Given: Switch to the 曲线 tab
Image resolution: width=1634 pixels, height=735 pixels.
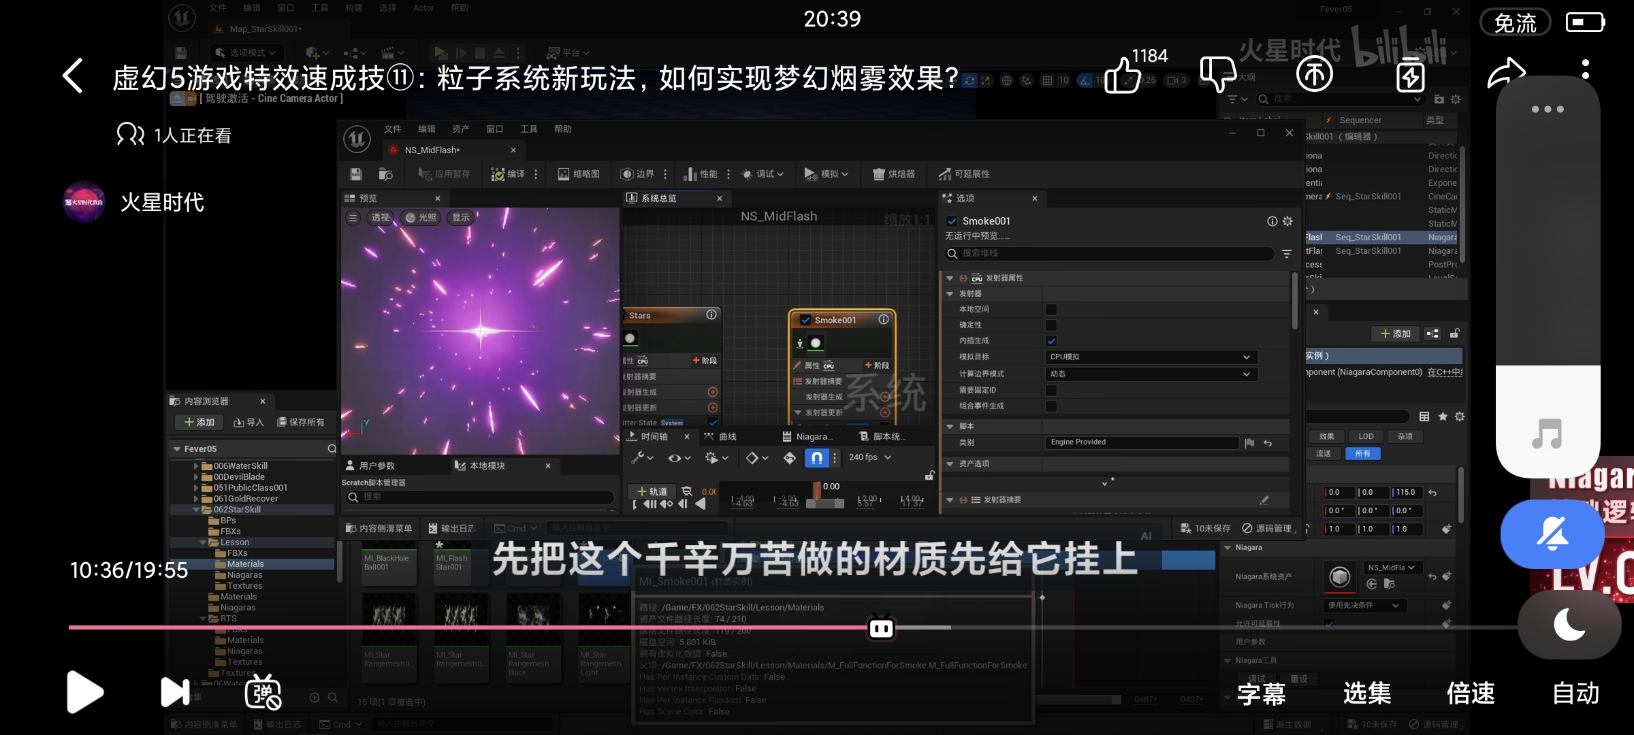Looking at the screenshot, I should (726, 437).
